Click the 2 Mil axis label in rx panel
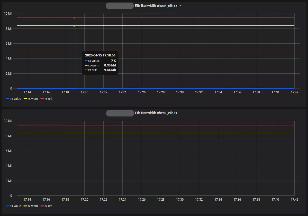The height and width of the screenshot is (216, 308). pos(9,74)
